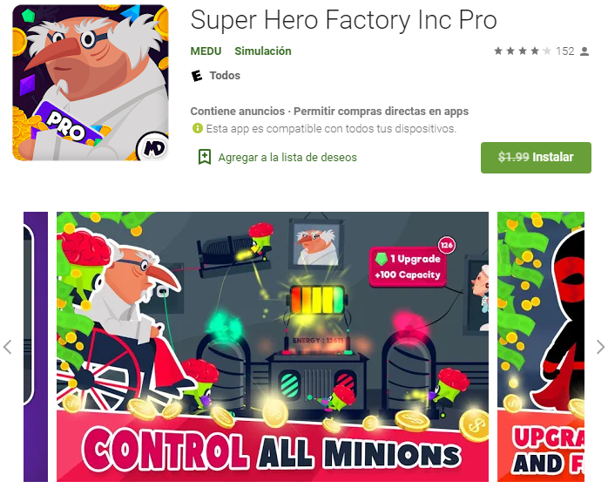The width and height of the screenshot is (608, 495).
Task: Open the Simulación category link
Action: [x=263, y=51]
